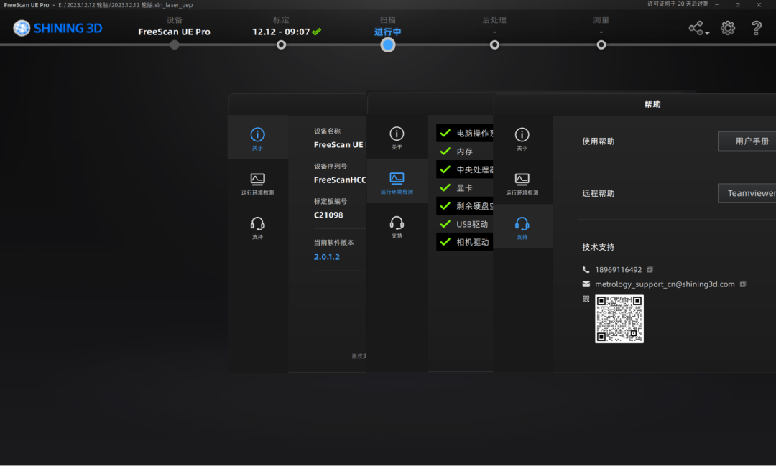Open 关于 tab in left window
The image size is (776, 466).
tap(257, 139)
